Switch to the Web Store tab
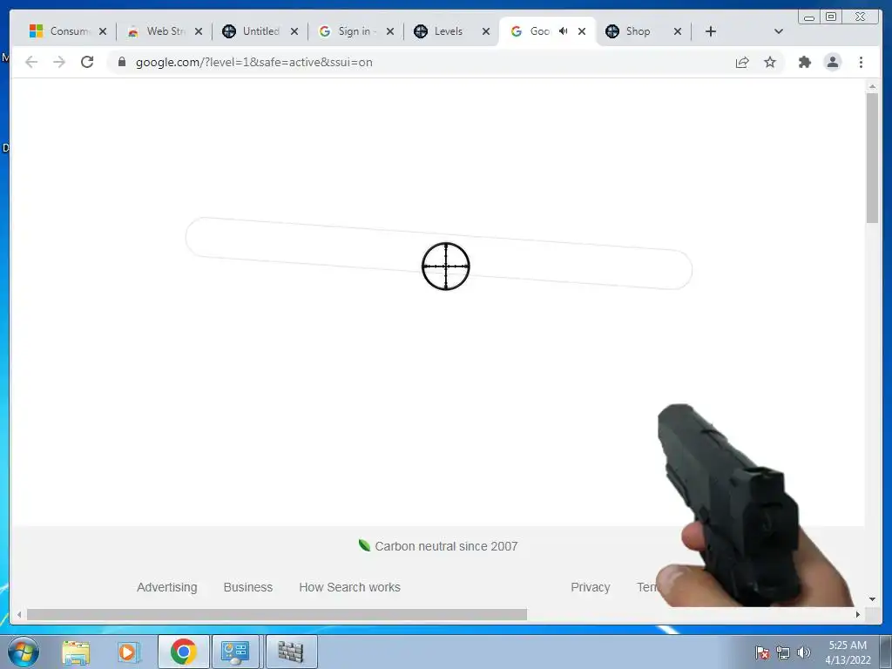Screen dimensions: 892x669 tap(156, 31)
